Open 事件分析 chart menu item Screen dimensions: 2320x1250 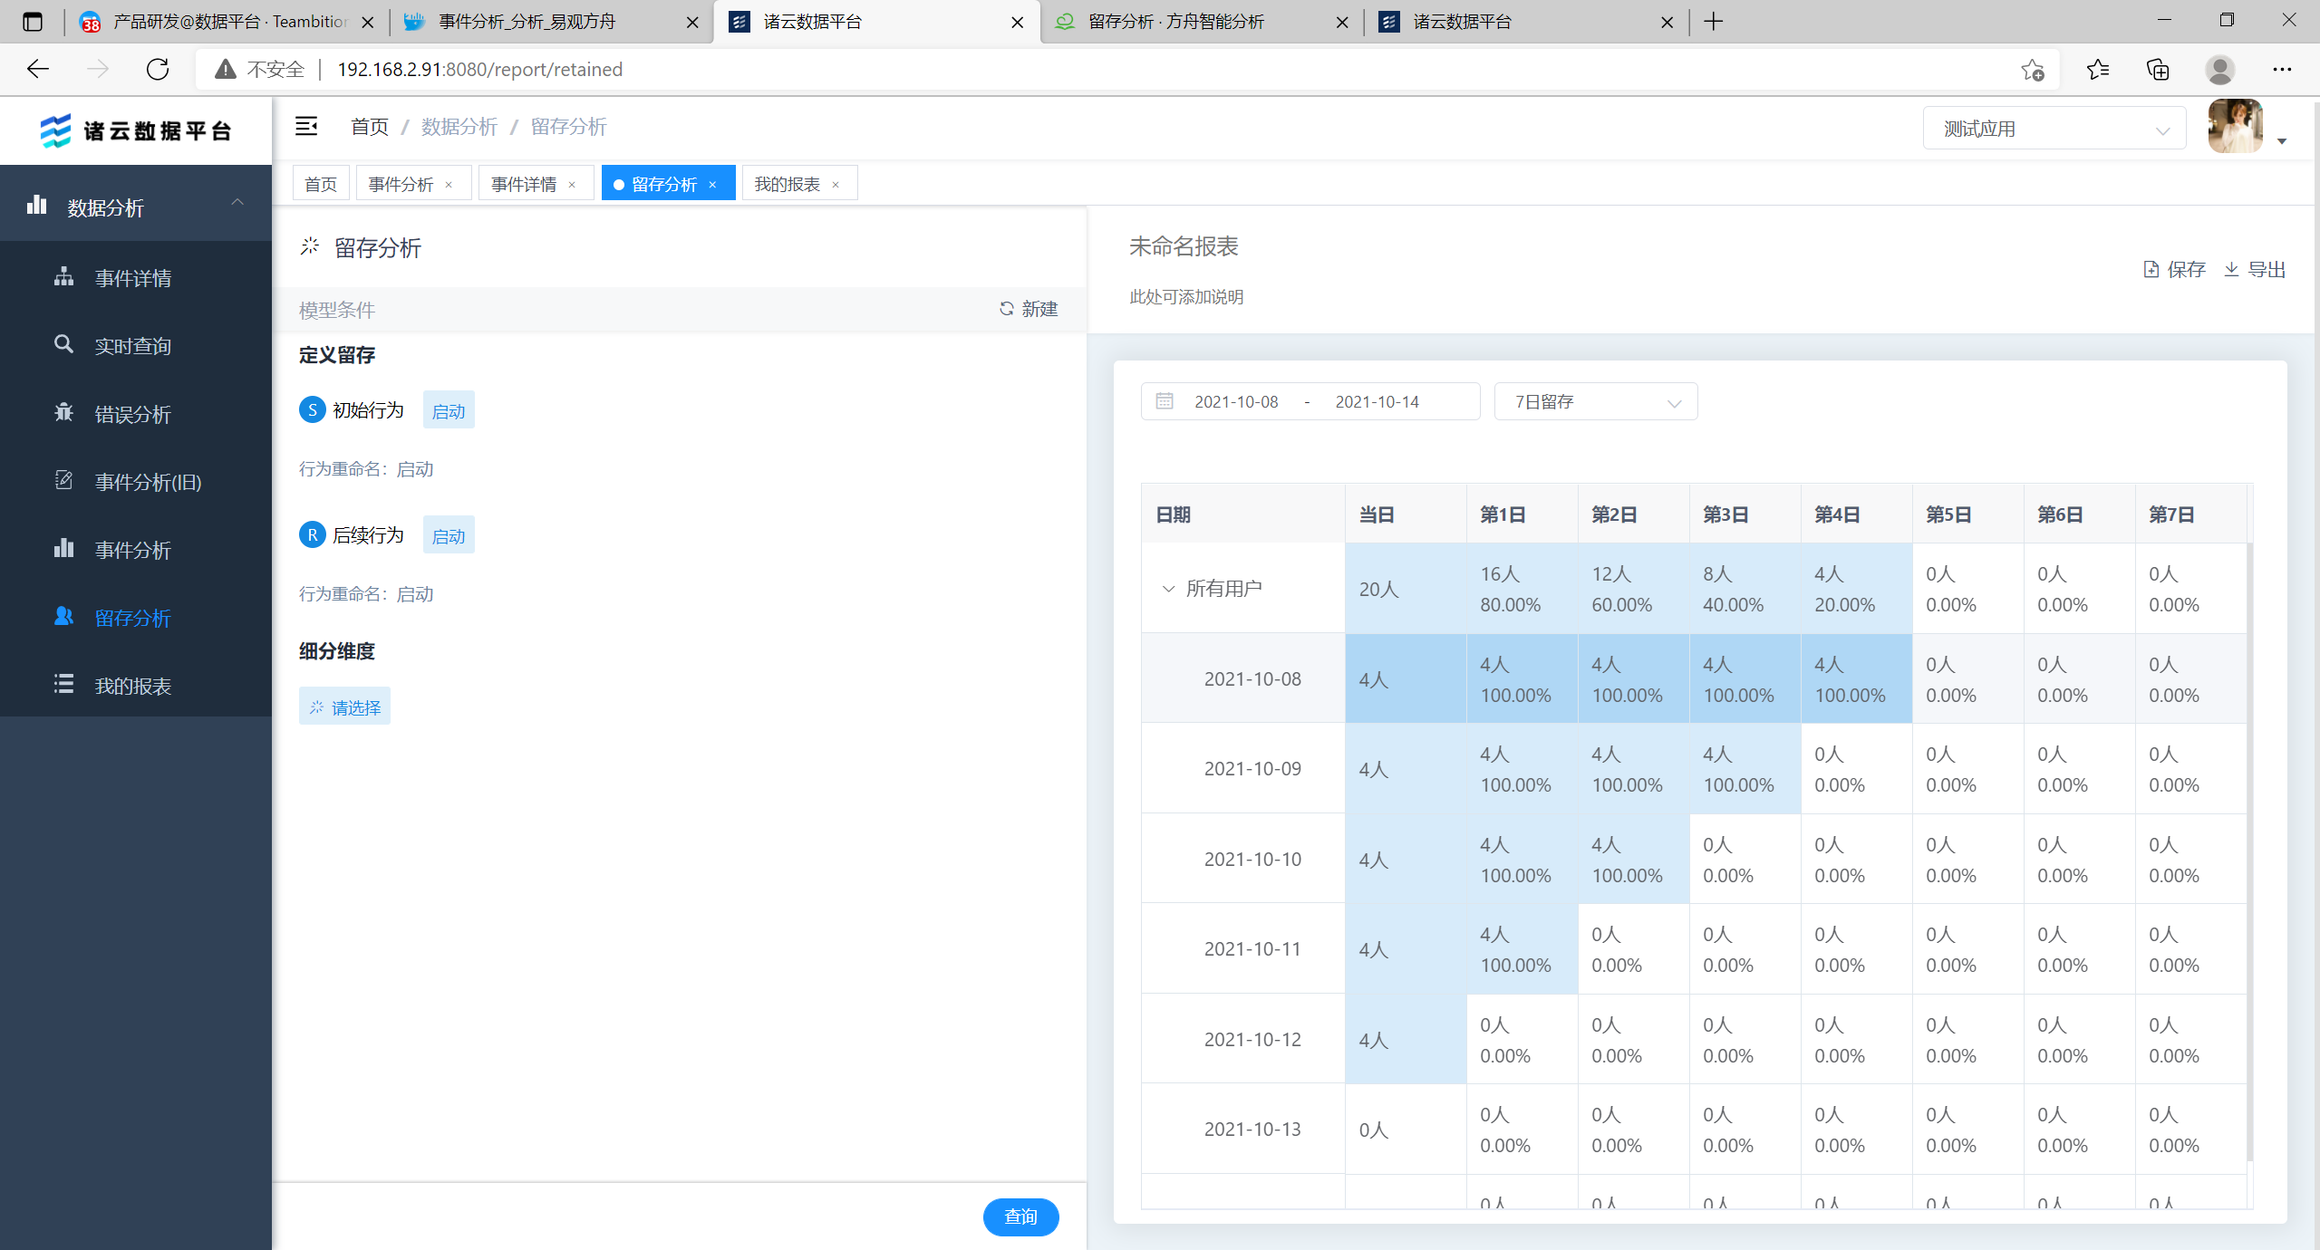136,550
